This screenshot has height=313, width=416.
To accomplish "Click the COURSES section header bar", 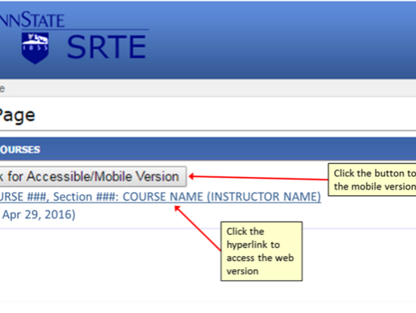I will (x=208, y=149).
